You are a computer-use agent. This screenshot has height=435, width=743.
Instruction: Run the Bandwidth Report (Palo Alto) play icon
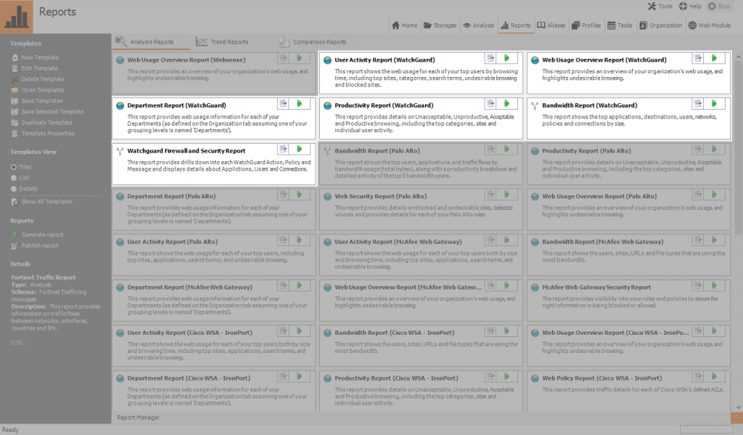(506, 149)
